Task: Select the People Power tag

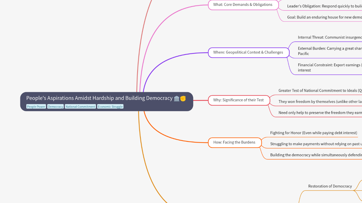Action: point(36,107)
